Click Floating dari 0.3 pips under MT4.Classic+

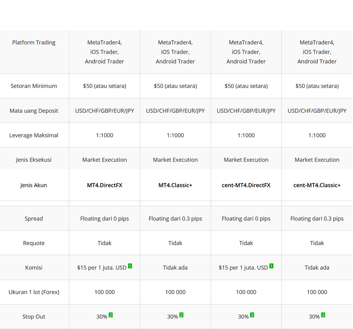(175, 218)
